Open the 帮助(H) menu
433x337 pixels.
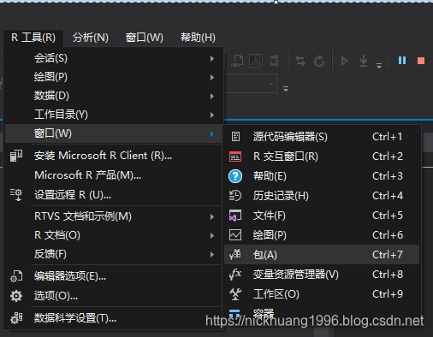(198, 38)
